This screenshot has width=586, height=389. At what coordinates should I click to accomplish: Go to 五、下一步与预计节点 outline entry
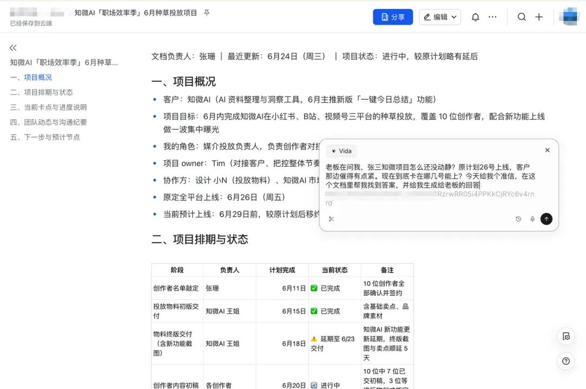(x=45, y=137)
